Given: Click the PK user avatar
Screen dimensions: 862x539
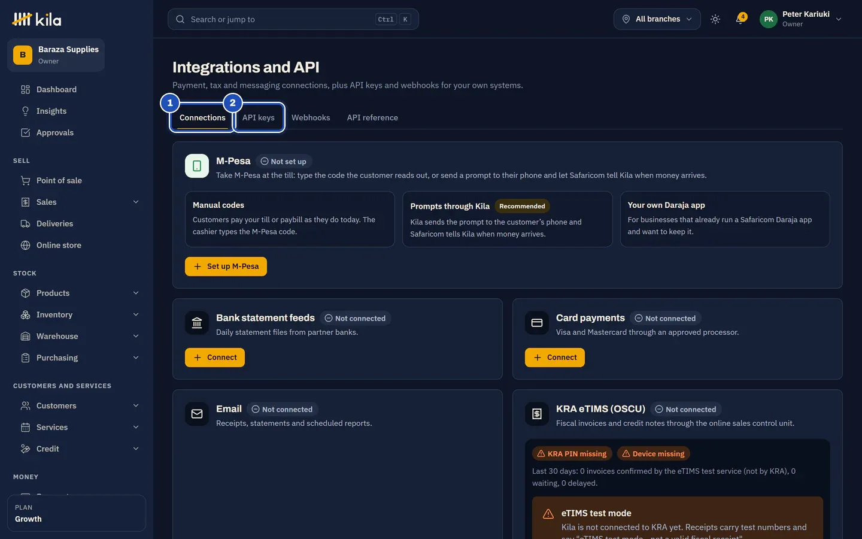Looking at the screenshot, I should (x=769, y=19).
